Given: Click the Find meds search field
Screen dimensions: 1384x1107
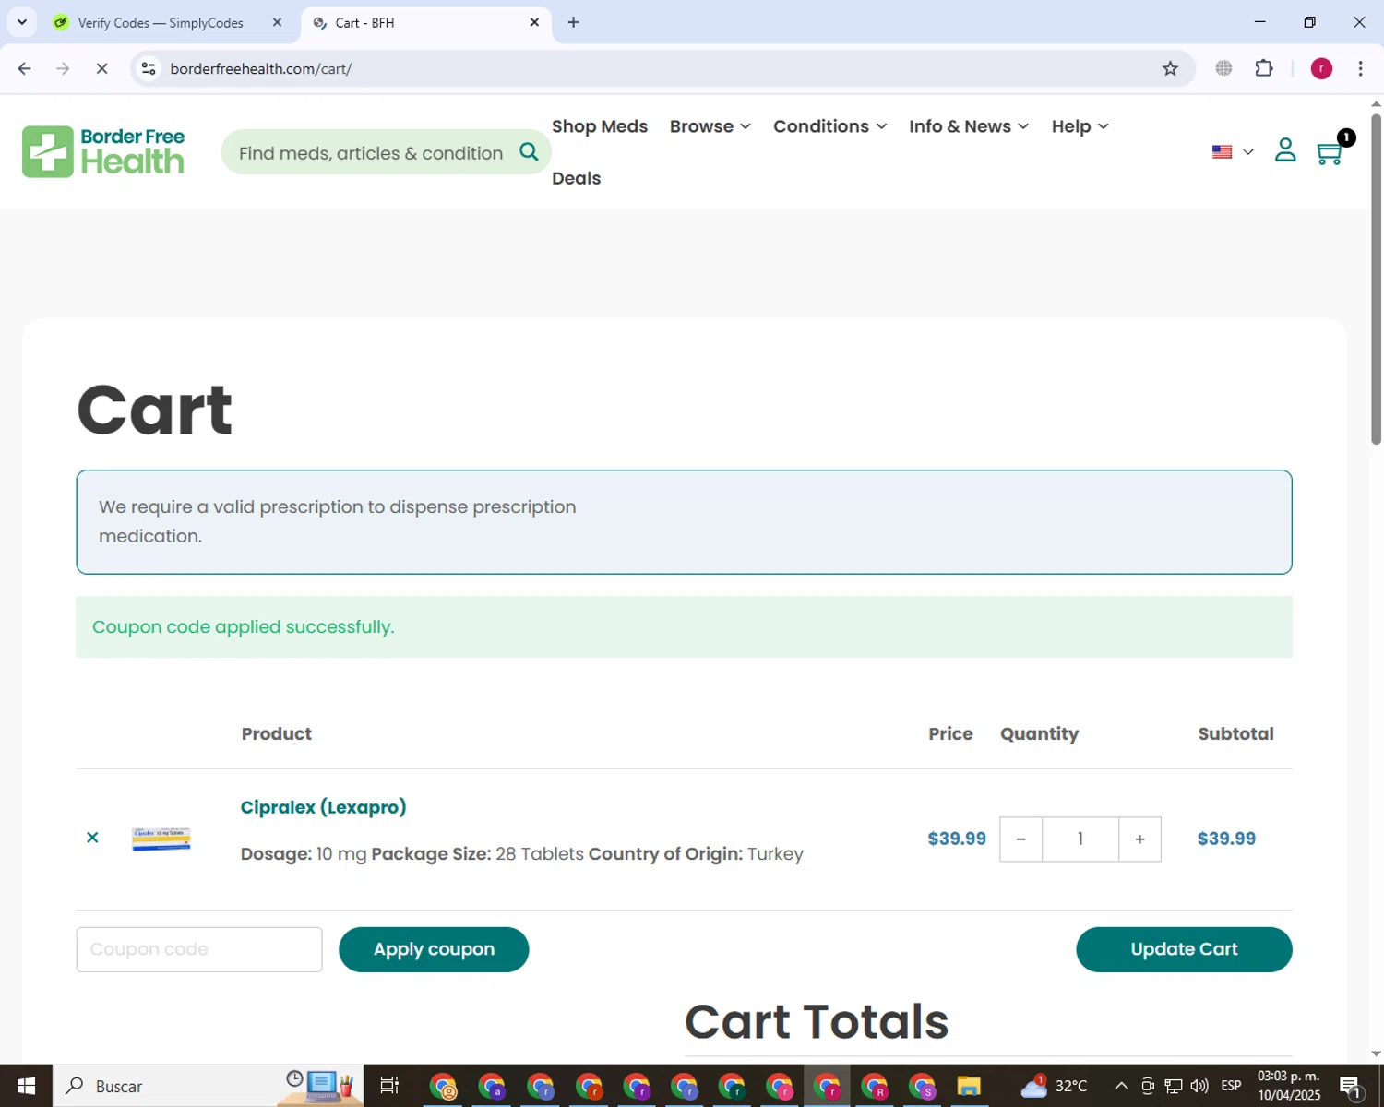Looking at the screenshot, I should [371, 152].
